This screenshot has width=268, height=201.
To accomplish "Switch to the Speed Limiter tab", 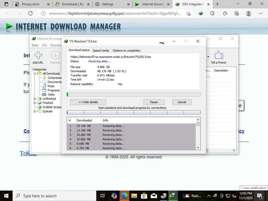I will tap(101, 51).
